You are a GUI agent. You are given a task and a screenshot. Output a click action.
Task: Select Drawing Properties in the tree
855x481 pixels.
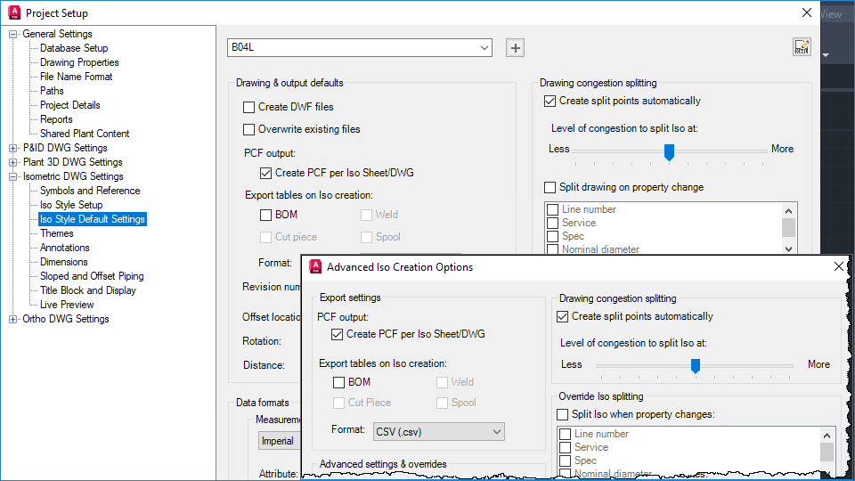click(x=79, y=62)
